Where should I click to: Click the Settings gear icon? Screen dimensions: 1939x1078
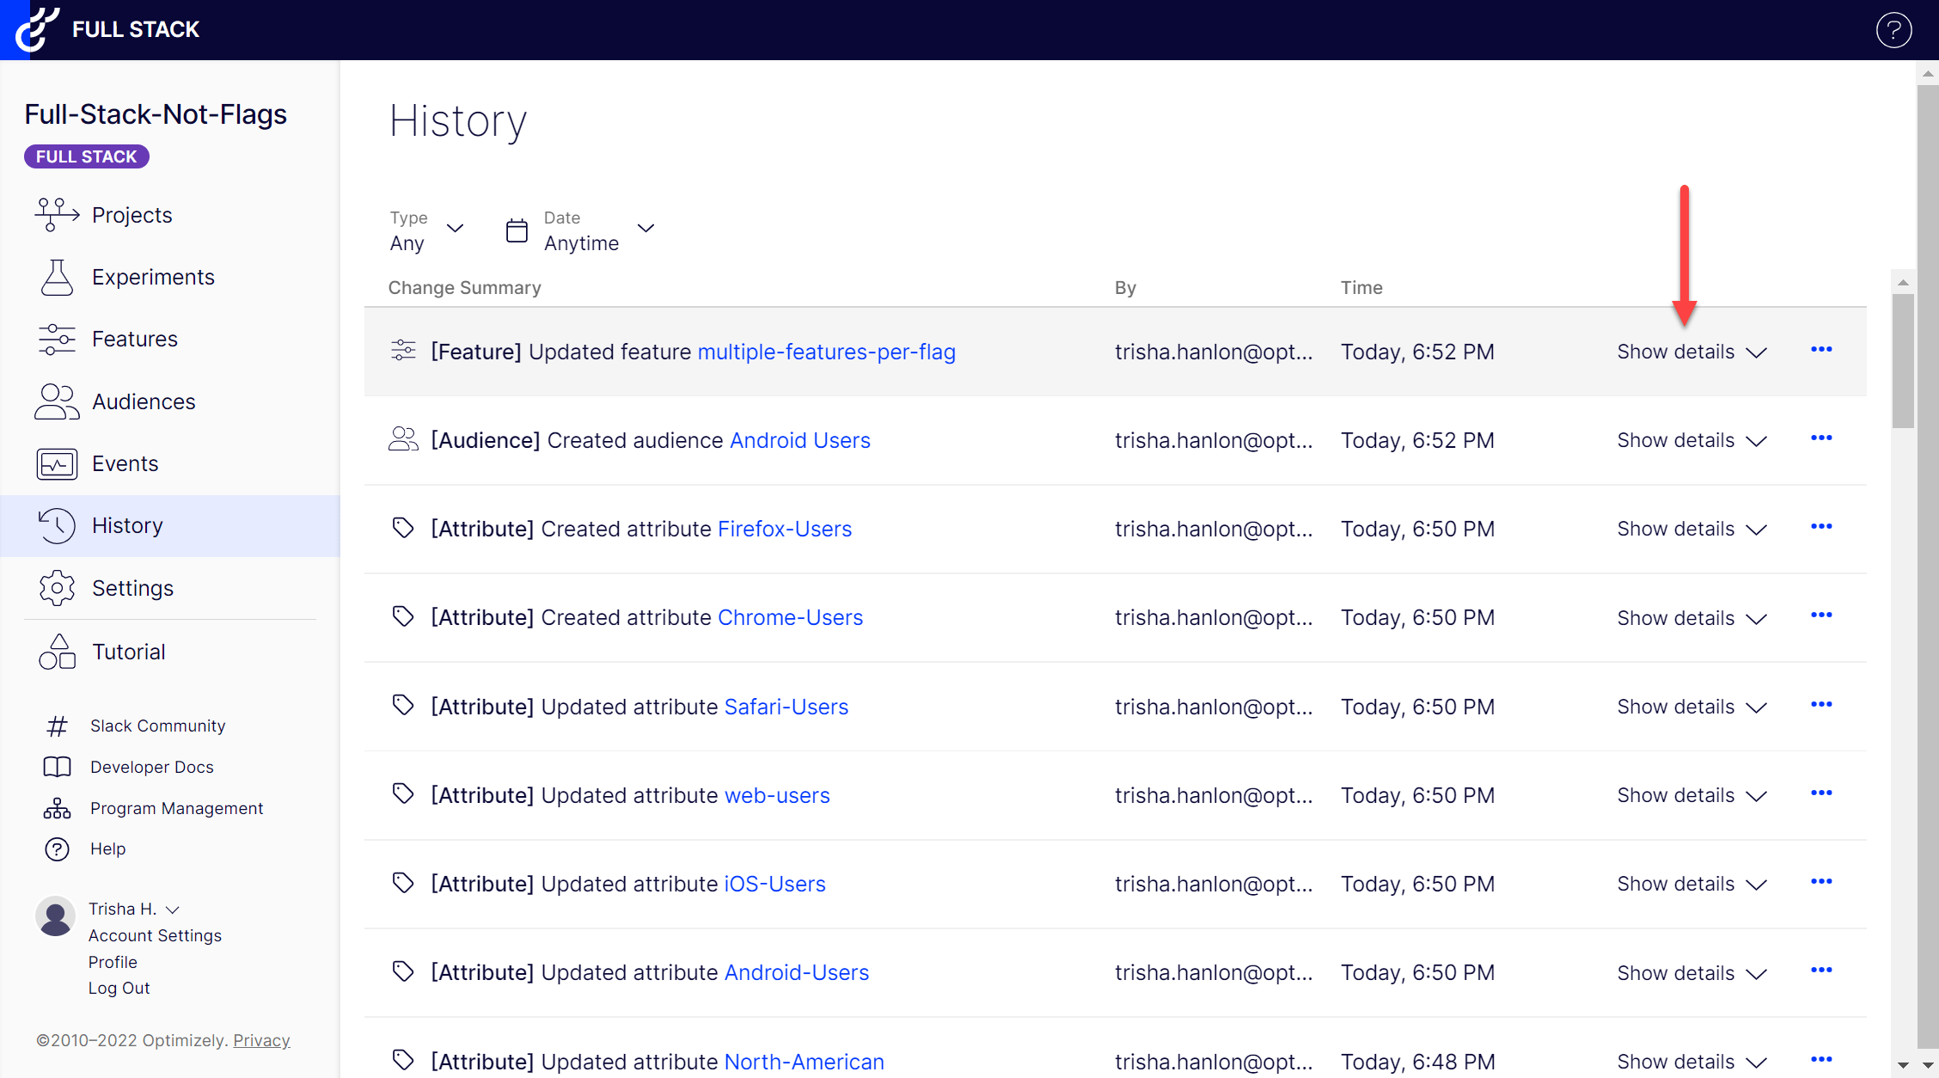[57, 588]
